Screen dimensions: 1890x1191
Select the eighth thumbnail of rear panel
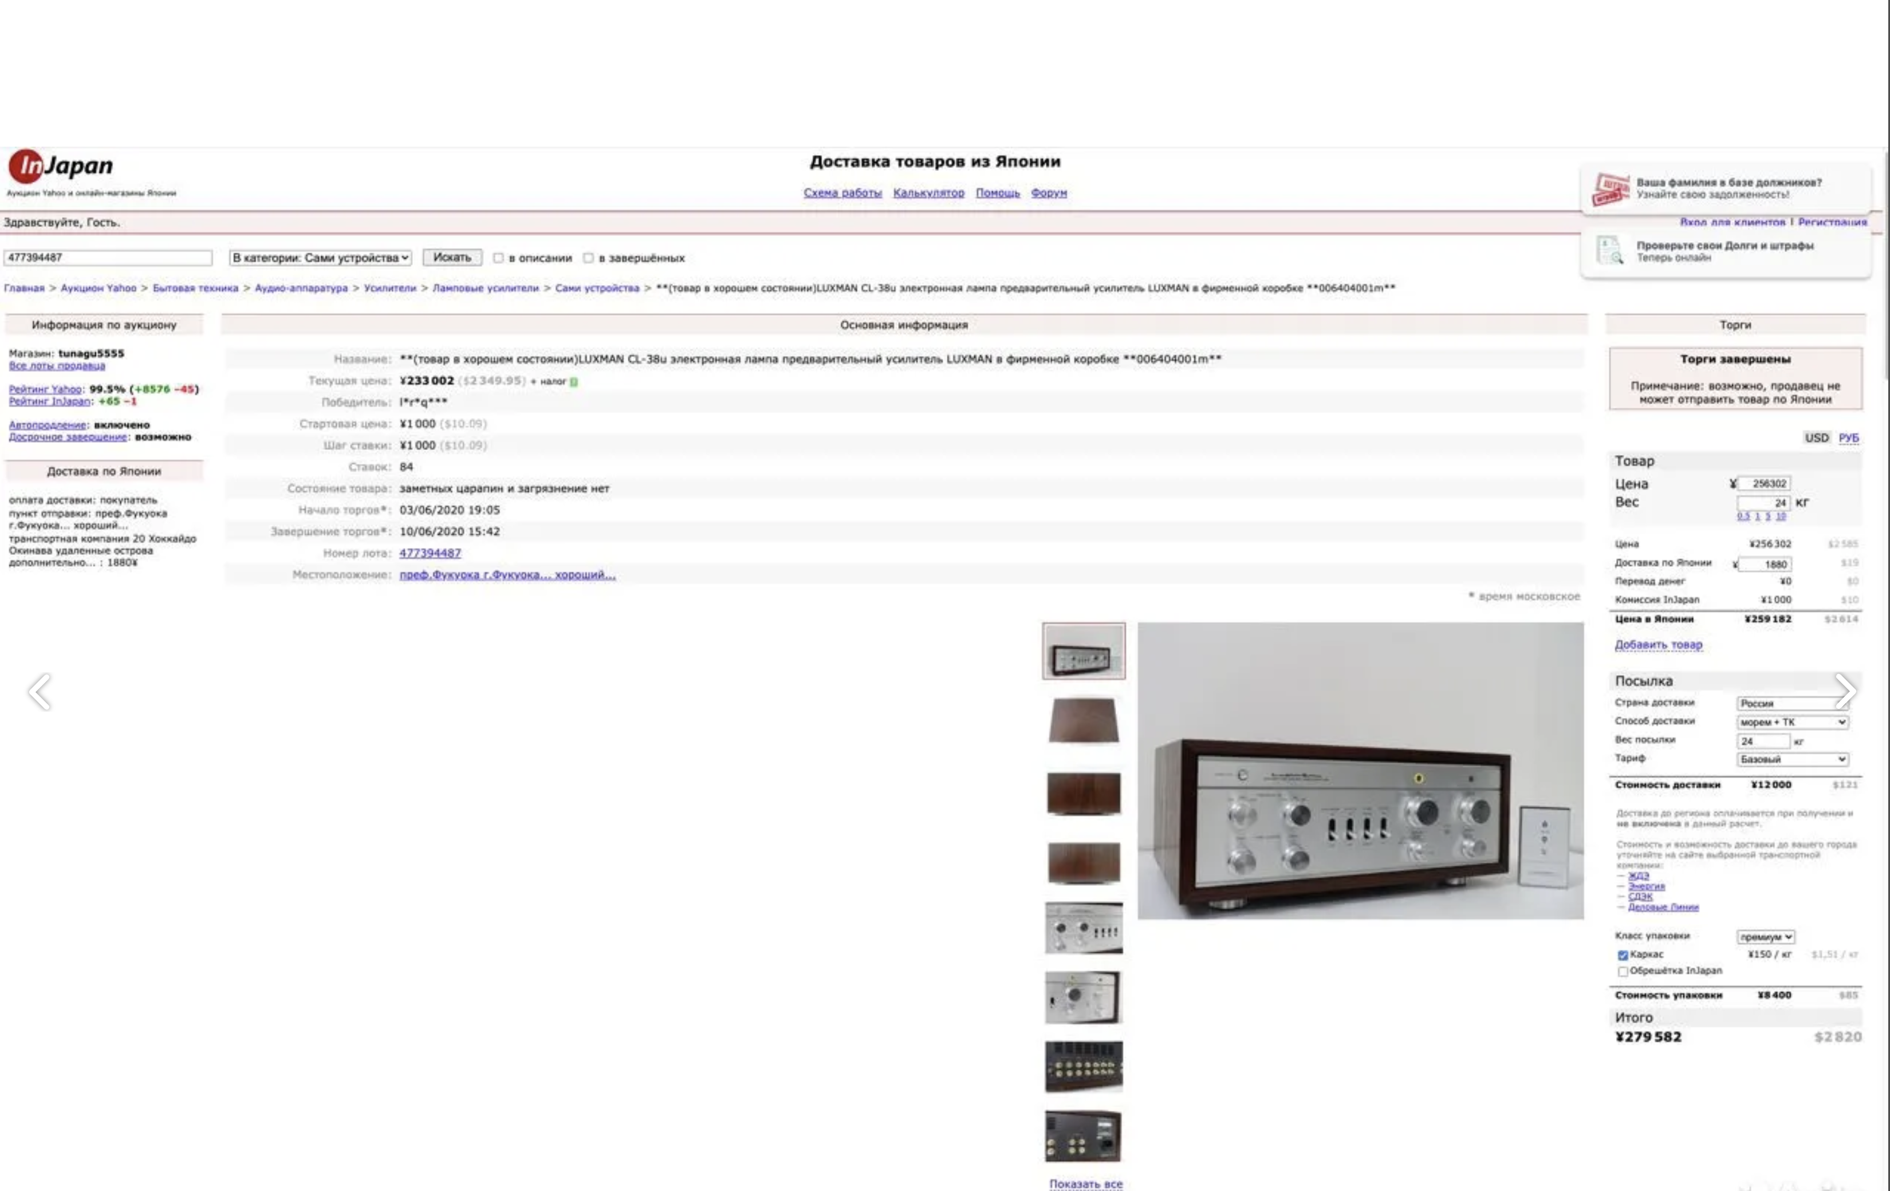tap(1084, 1135)
